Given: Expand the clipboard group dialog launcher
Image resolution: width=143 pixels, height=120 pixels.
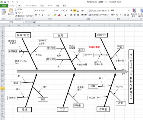Looking at the screenshot, I should pos(32,19).
